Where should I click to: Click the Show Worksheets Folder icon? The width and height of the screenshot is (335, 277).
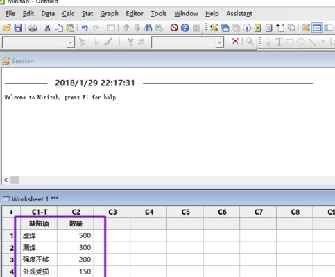[x=225, y=28]
